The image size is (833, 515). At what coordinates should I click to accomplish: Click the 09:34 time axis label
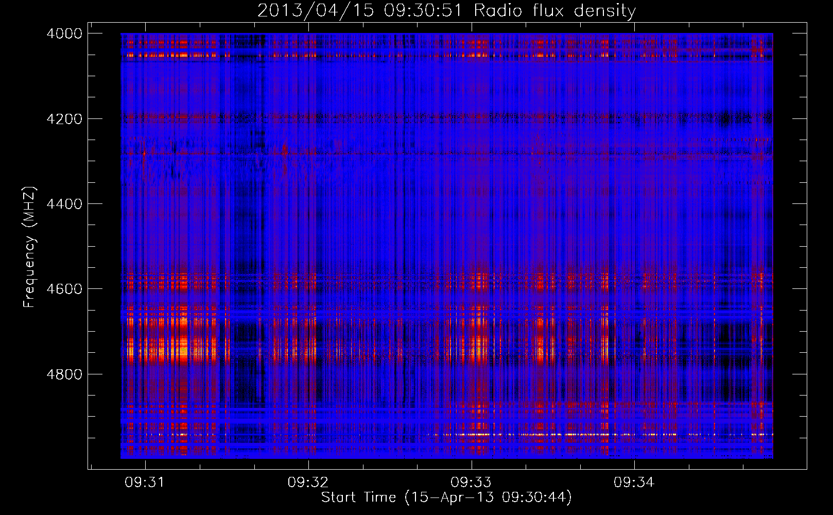tap(634, 482)
